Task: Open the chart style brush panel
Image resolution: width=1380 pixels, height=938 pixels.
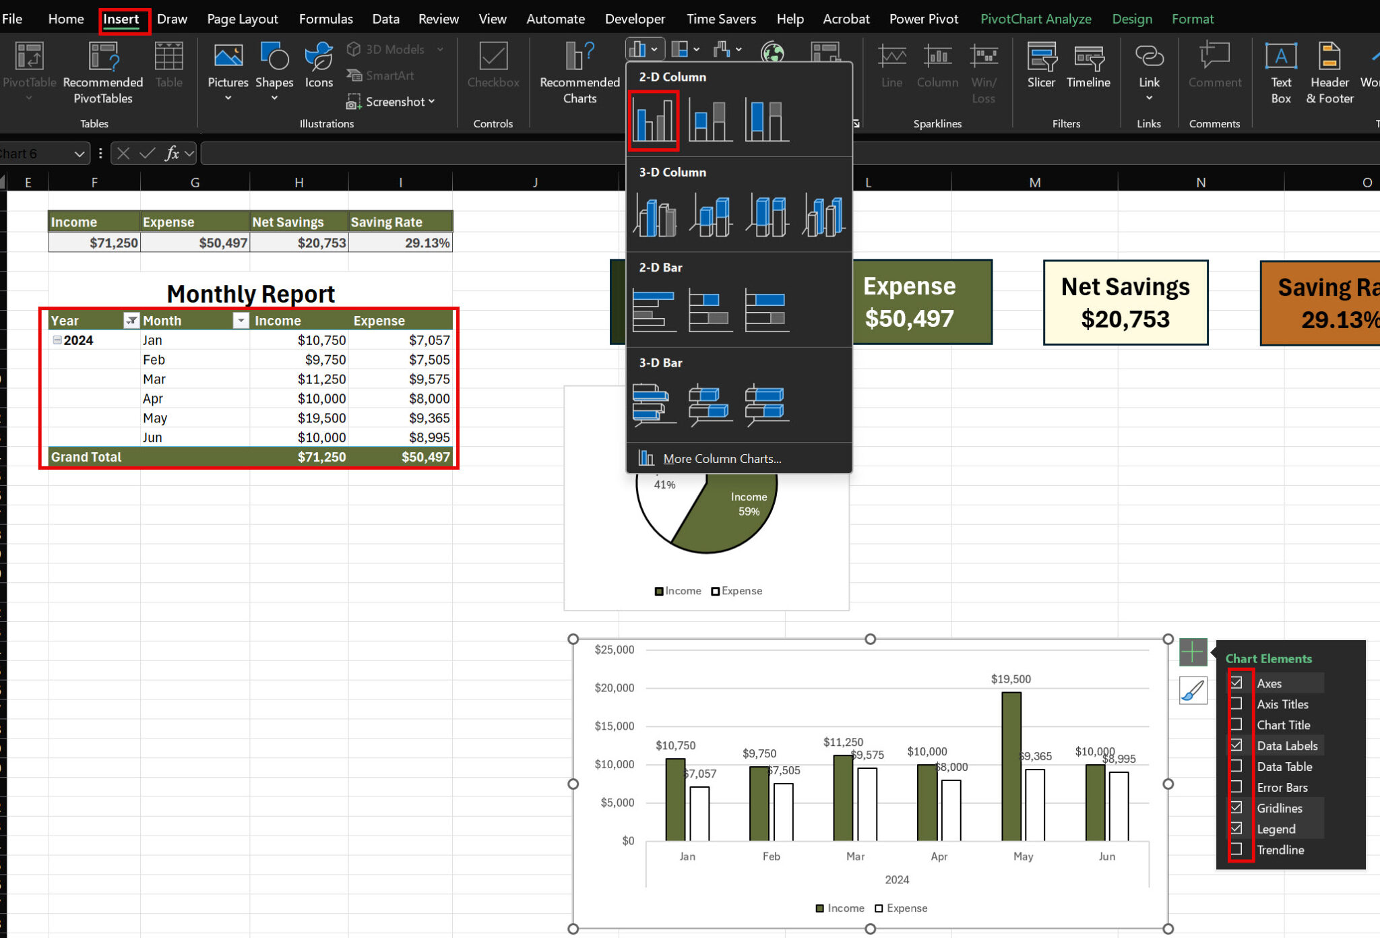Action: click(1193, 691)
